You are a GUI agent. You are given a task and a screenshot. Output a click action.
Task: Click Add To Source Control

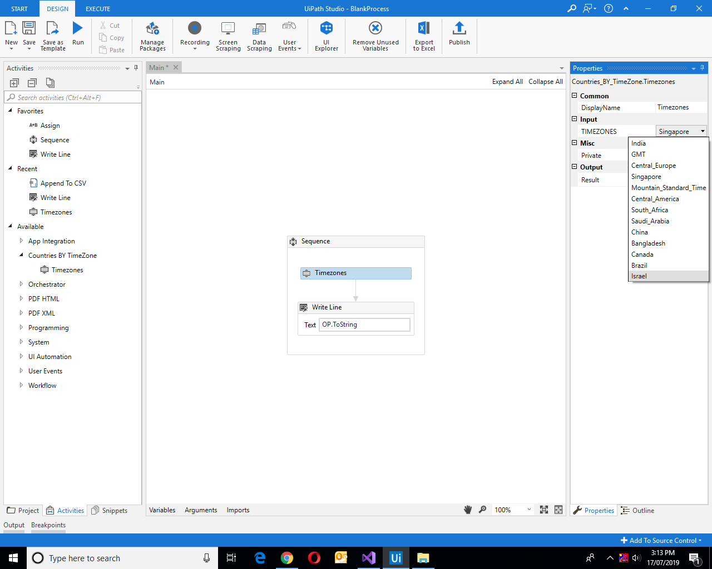(661, 540)
